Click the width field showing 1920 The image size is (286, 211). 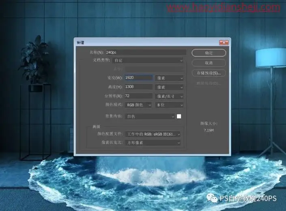[x=139, y=78]
